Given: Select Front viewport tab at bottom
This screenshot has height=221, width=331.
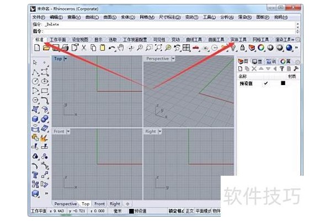Looking at the screenshot, I should 99,204.
